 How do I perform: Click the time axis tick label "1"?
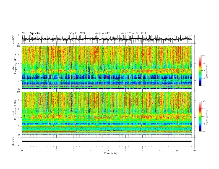(x=39, y=150)
